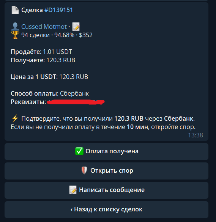The height and width of the screenshot is (222, 216).
Task: Click the shield icon in Открыть спор
Action: click(84, 170)
